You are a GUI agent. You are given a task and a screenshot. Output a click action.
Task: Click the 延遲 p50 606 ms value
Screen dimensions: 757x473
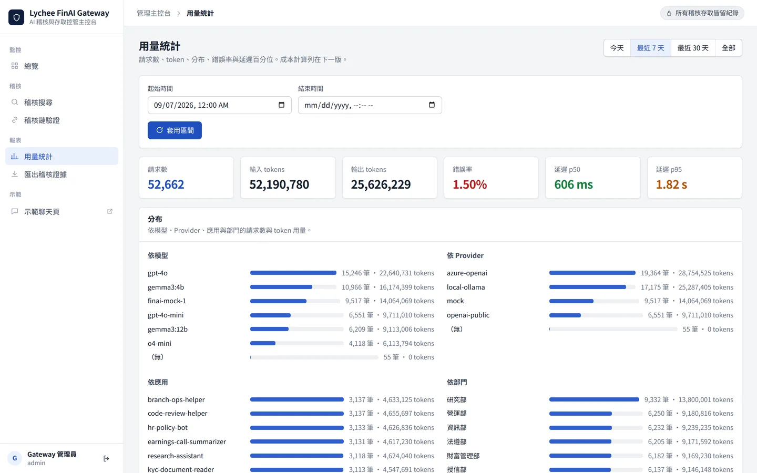(574, 184)
